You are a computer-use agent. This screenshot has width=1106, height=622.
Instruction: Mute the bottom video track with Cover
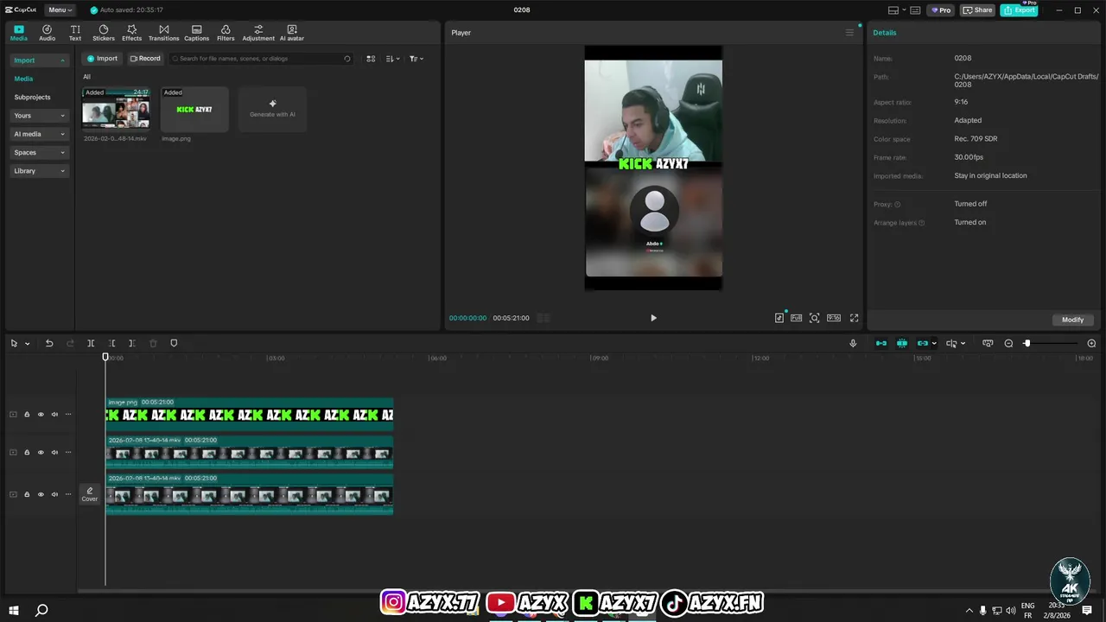(54, 494)
